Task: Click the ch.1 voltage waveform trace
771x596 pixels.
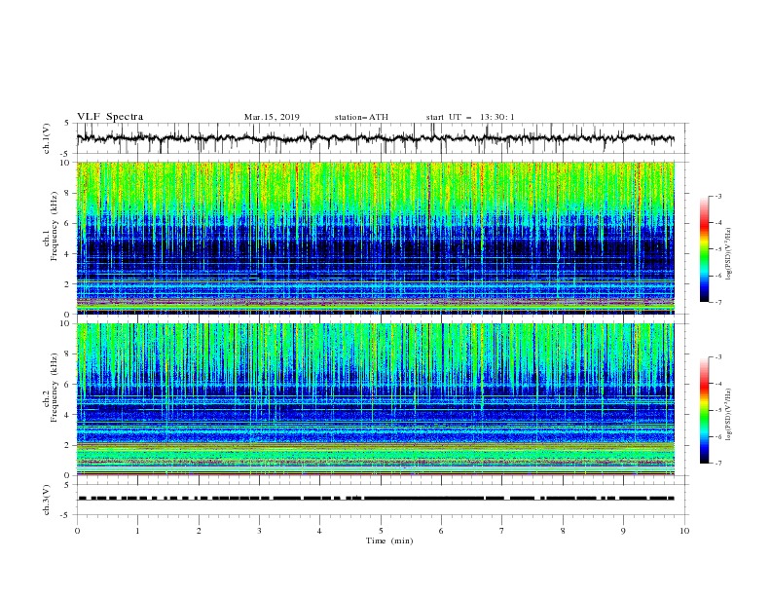Action: click(375, 138)
